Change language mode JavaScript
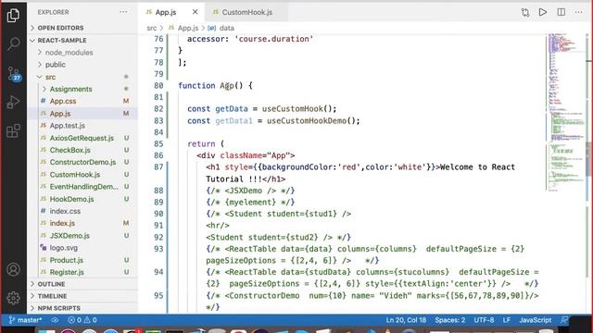 [x=535, y=320]
